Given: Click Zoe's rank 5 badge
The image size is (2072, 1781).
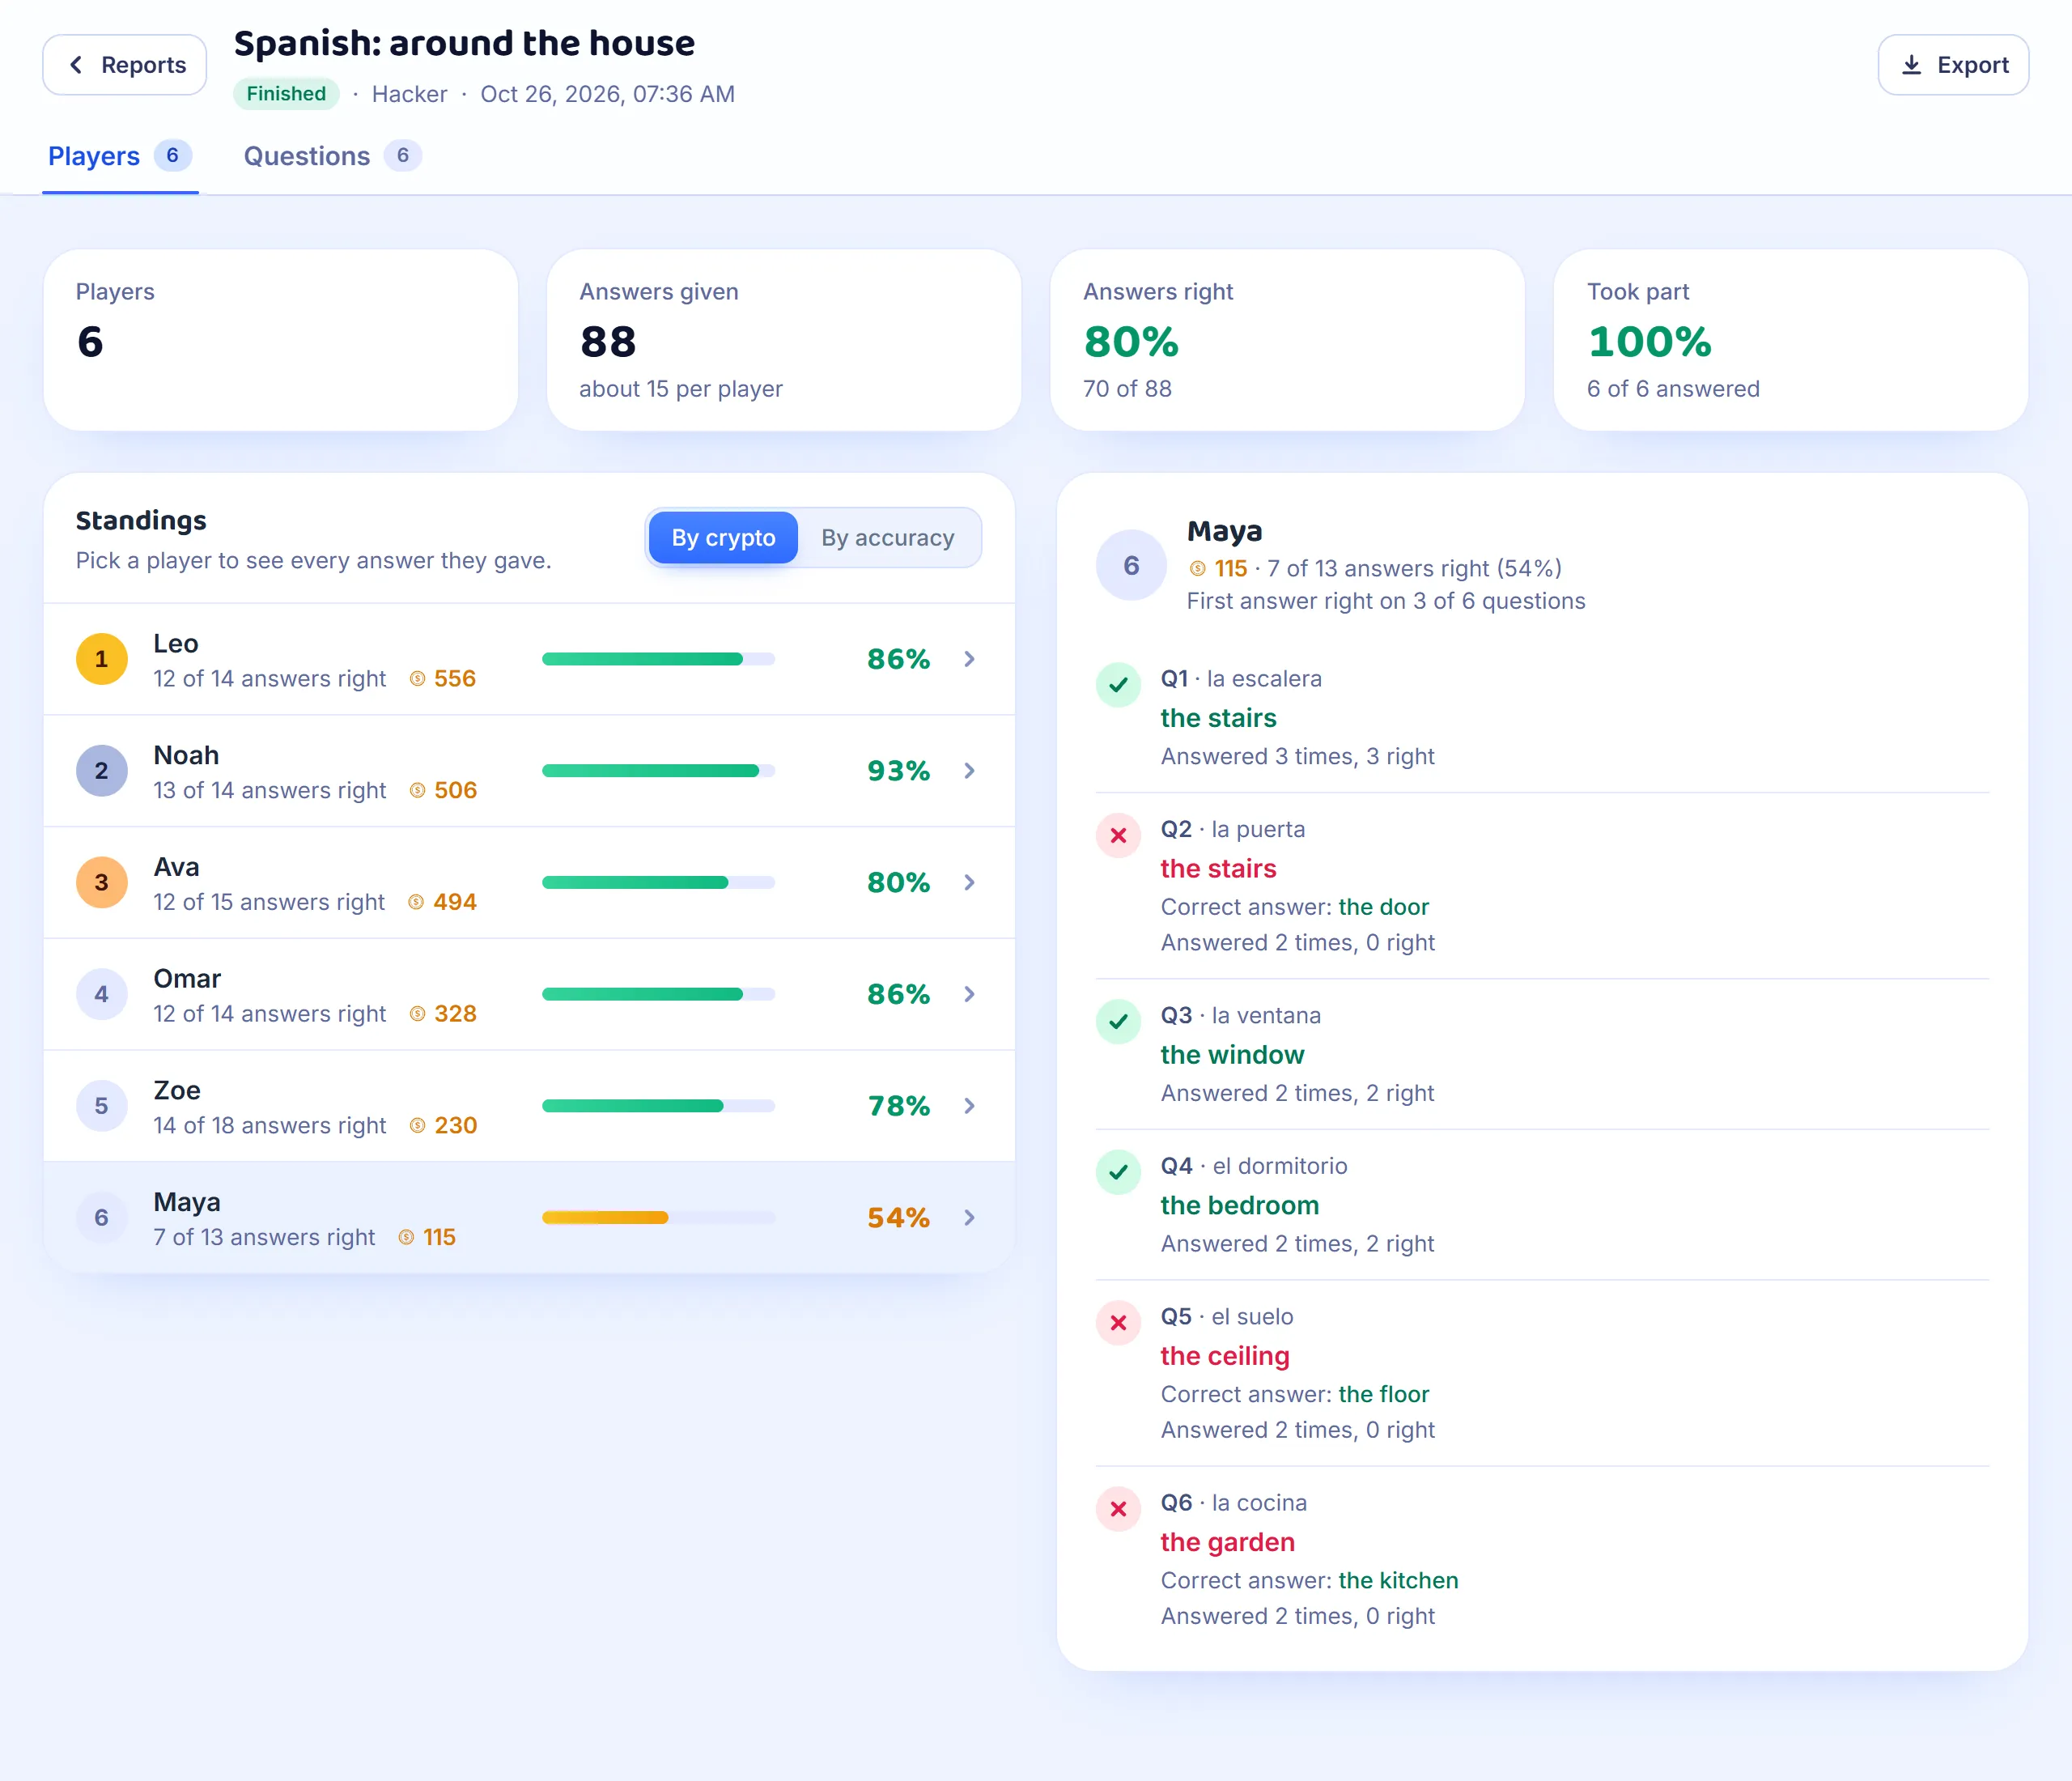Looking at the screenshot, I should (x=102, y=1106).
